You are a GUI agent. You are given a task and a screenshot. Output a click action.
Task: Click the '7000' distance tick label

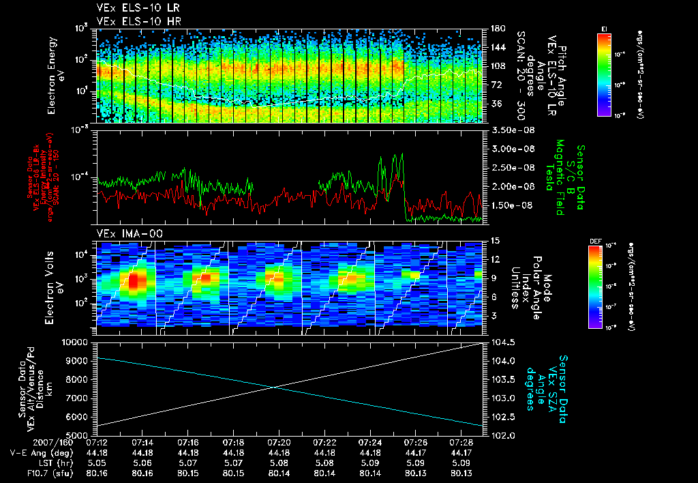[x=76, y=398]
